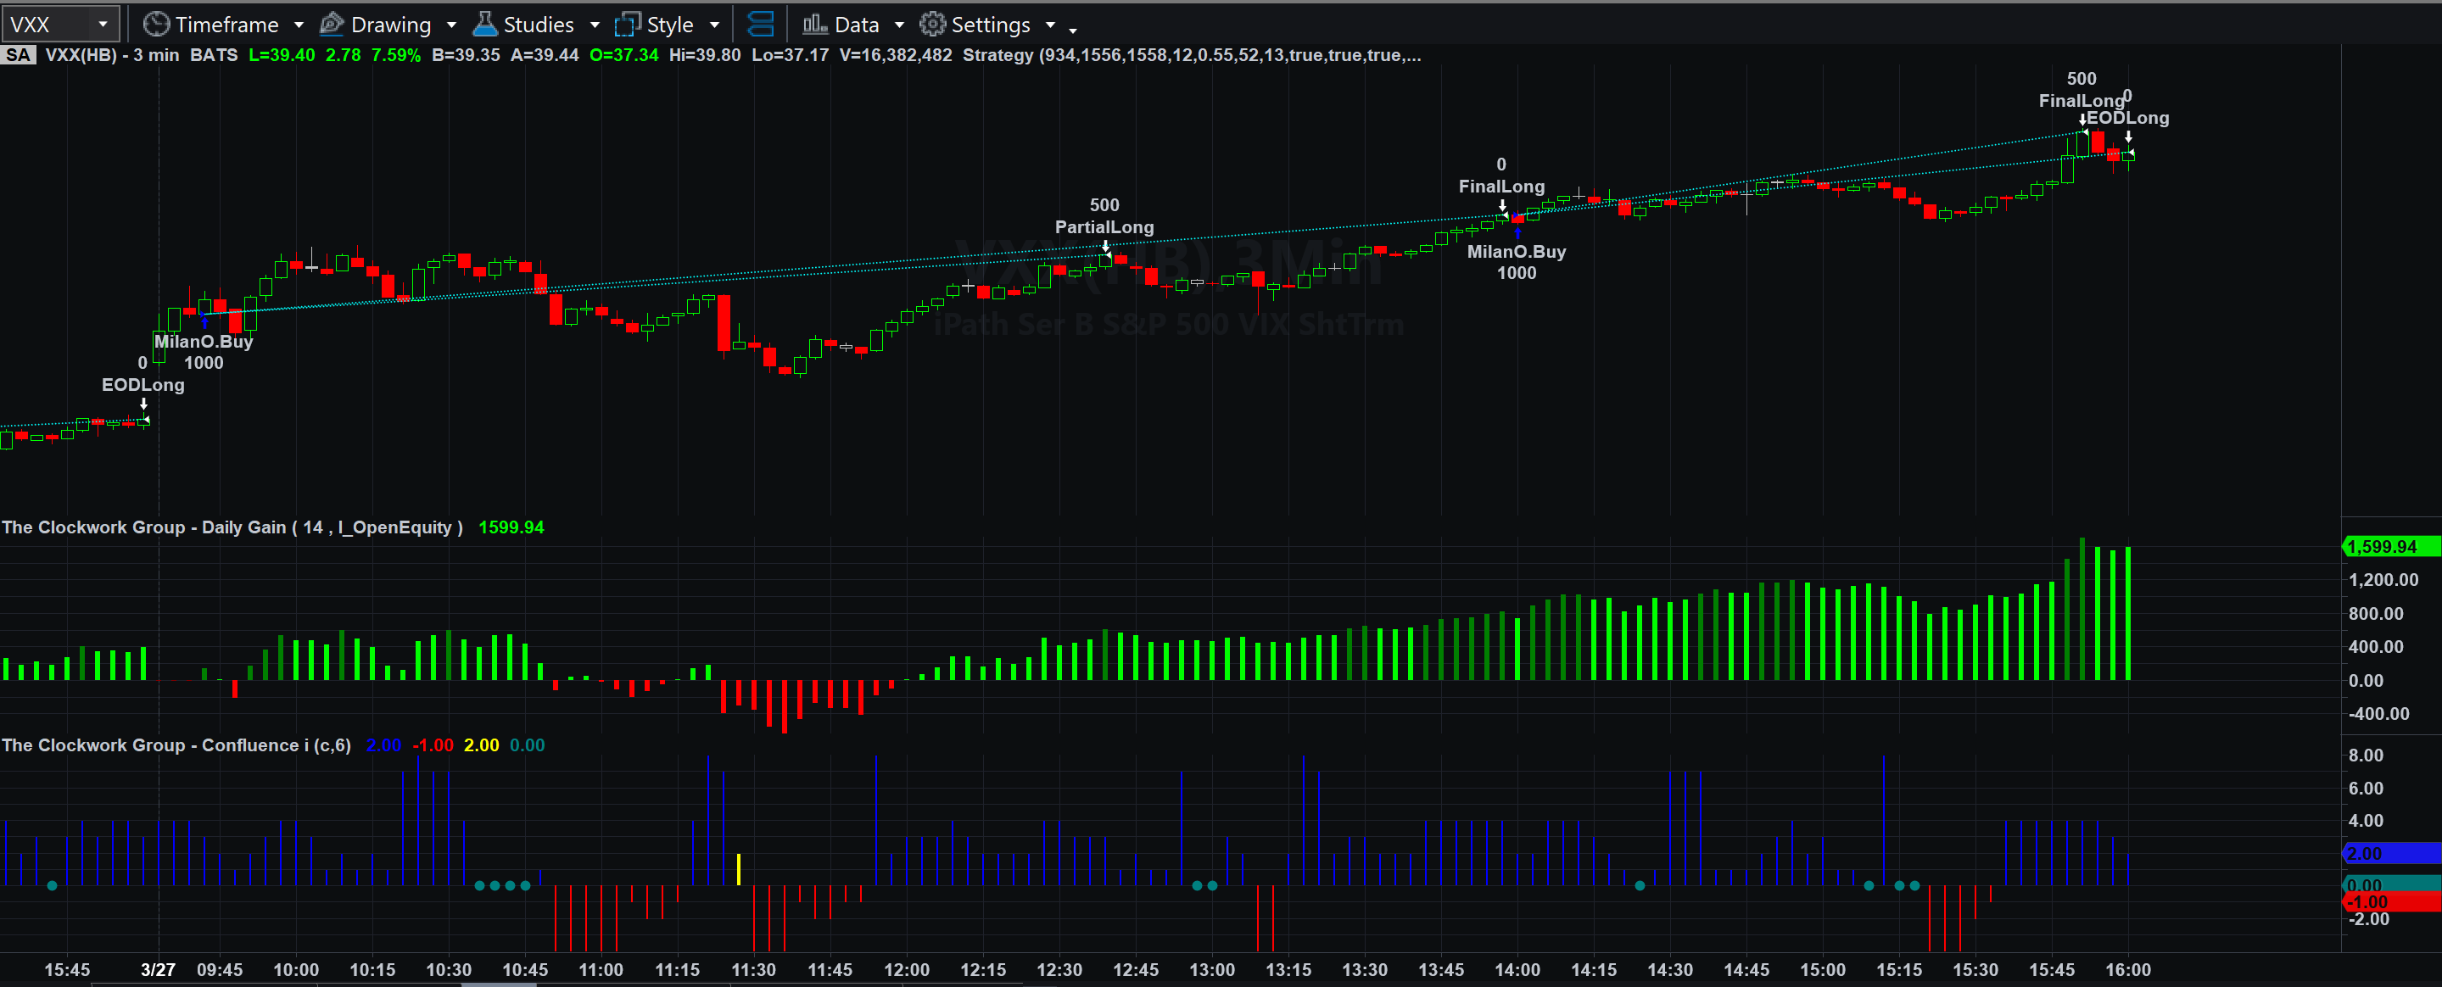The width and height of the screenshot is (2442, 987).
Task: Click the Drawing pencil icon
Action: click(x=332, y=24)
